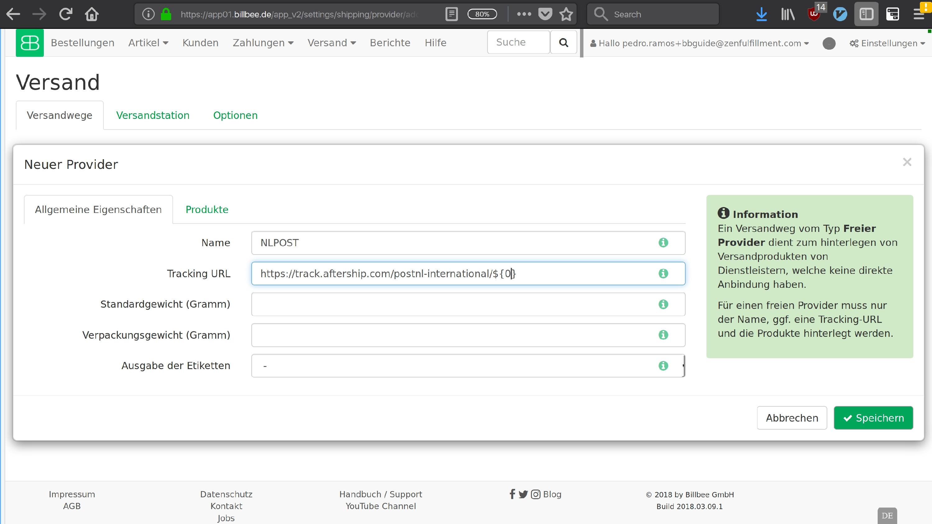
Task: Save provider with Speichern button
Action: click(x=873, y=418)
